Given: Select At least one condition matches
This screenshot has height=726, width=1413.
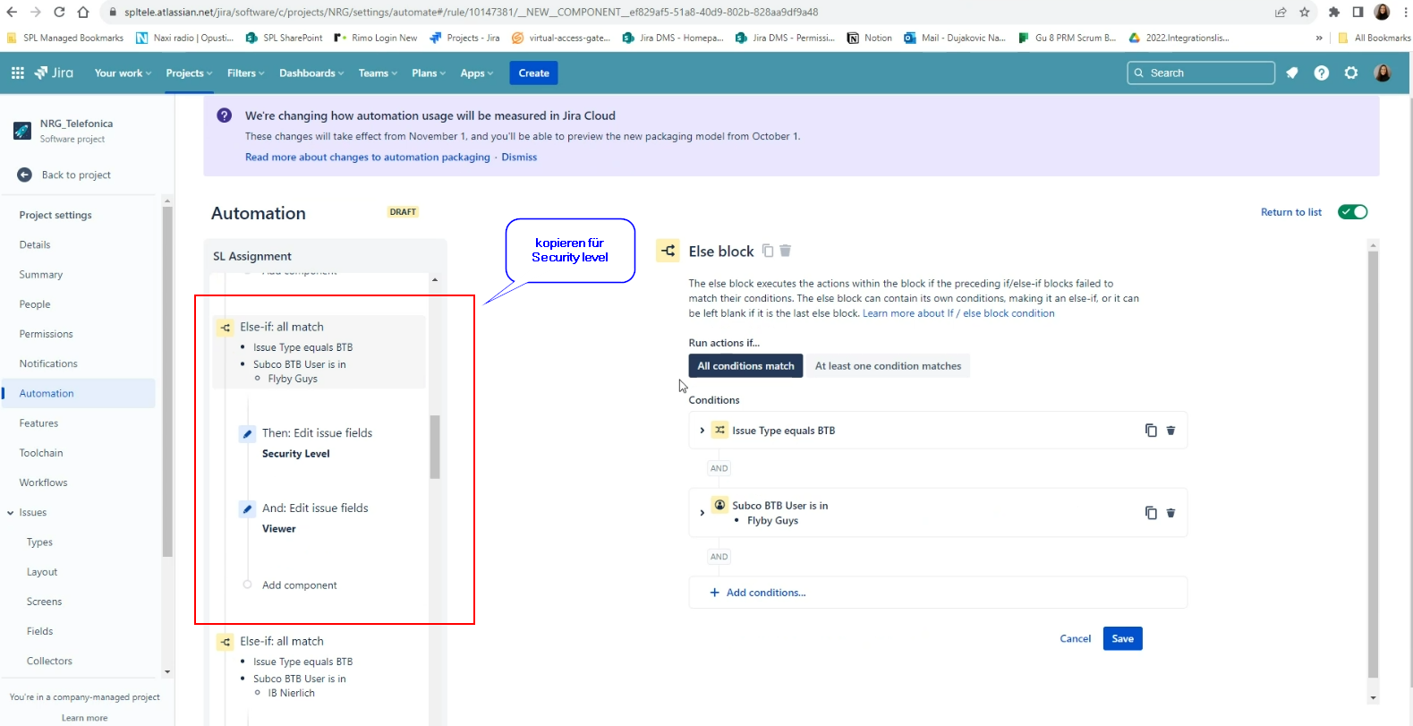Looking at the screenshot, I should coord(888,366).
